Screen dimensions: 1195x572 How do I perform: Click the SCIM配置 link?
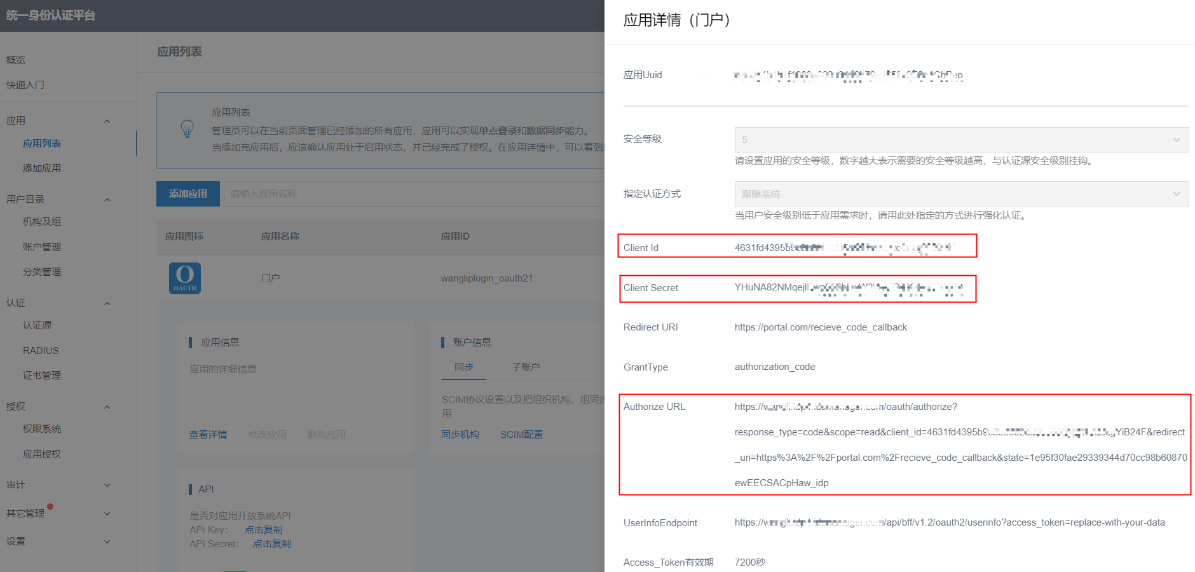coord(521,435)
